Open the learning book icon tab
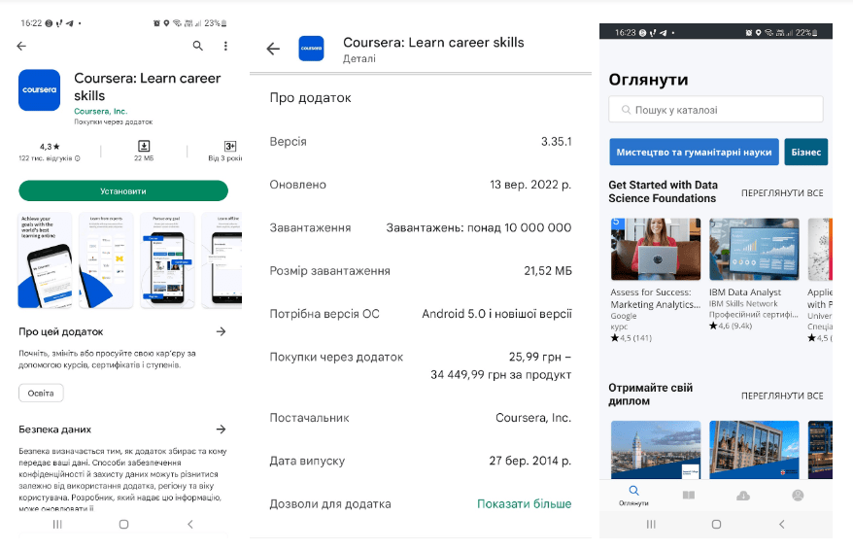Image resolution: width=853 pixels, height=550 pixels. (689, 496)
